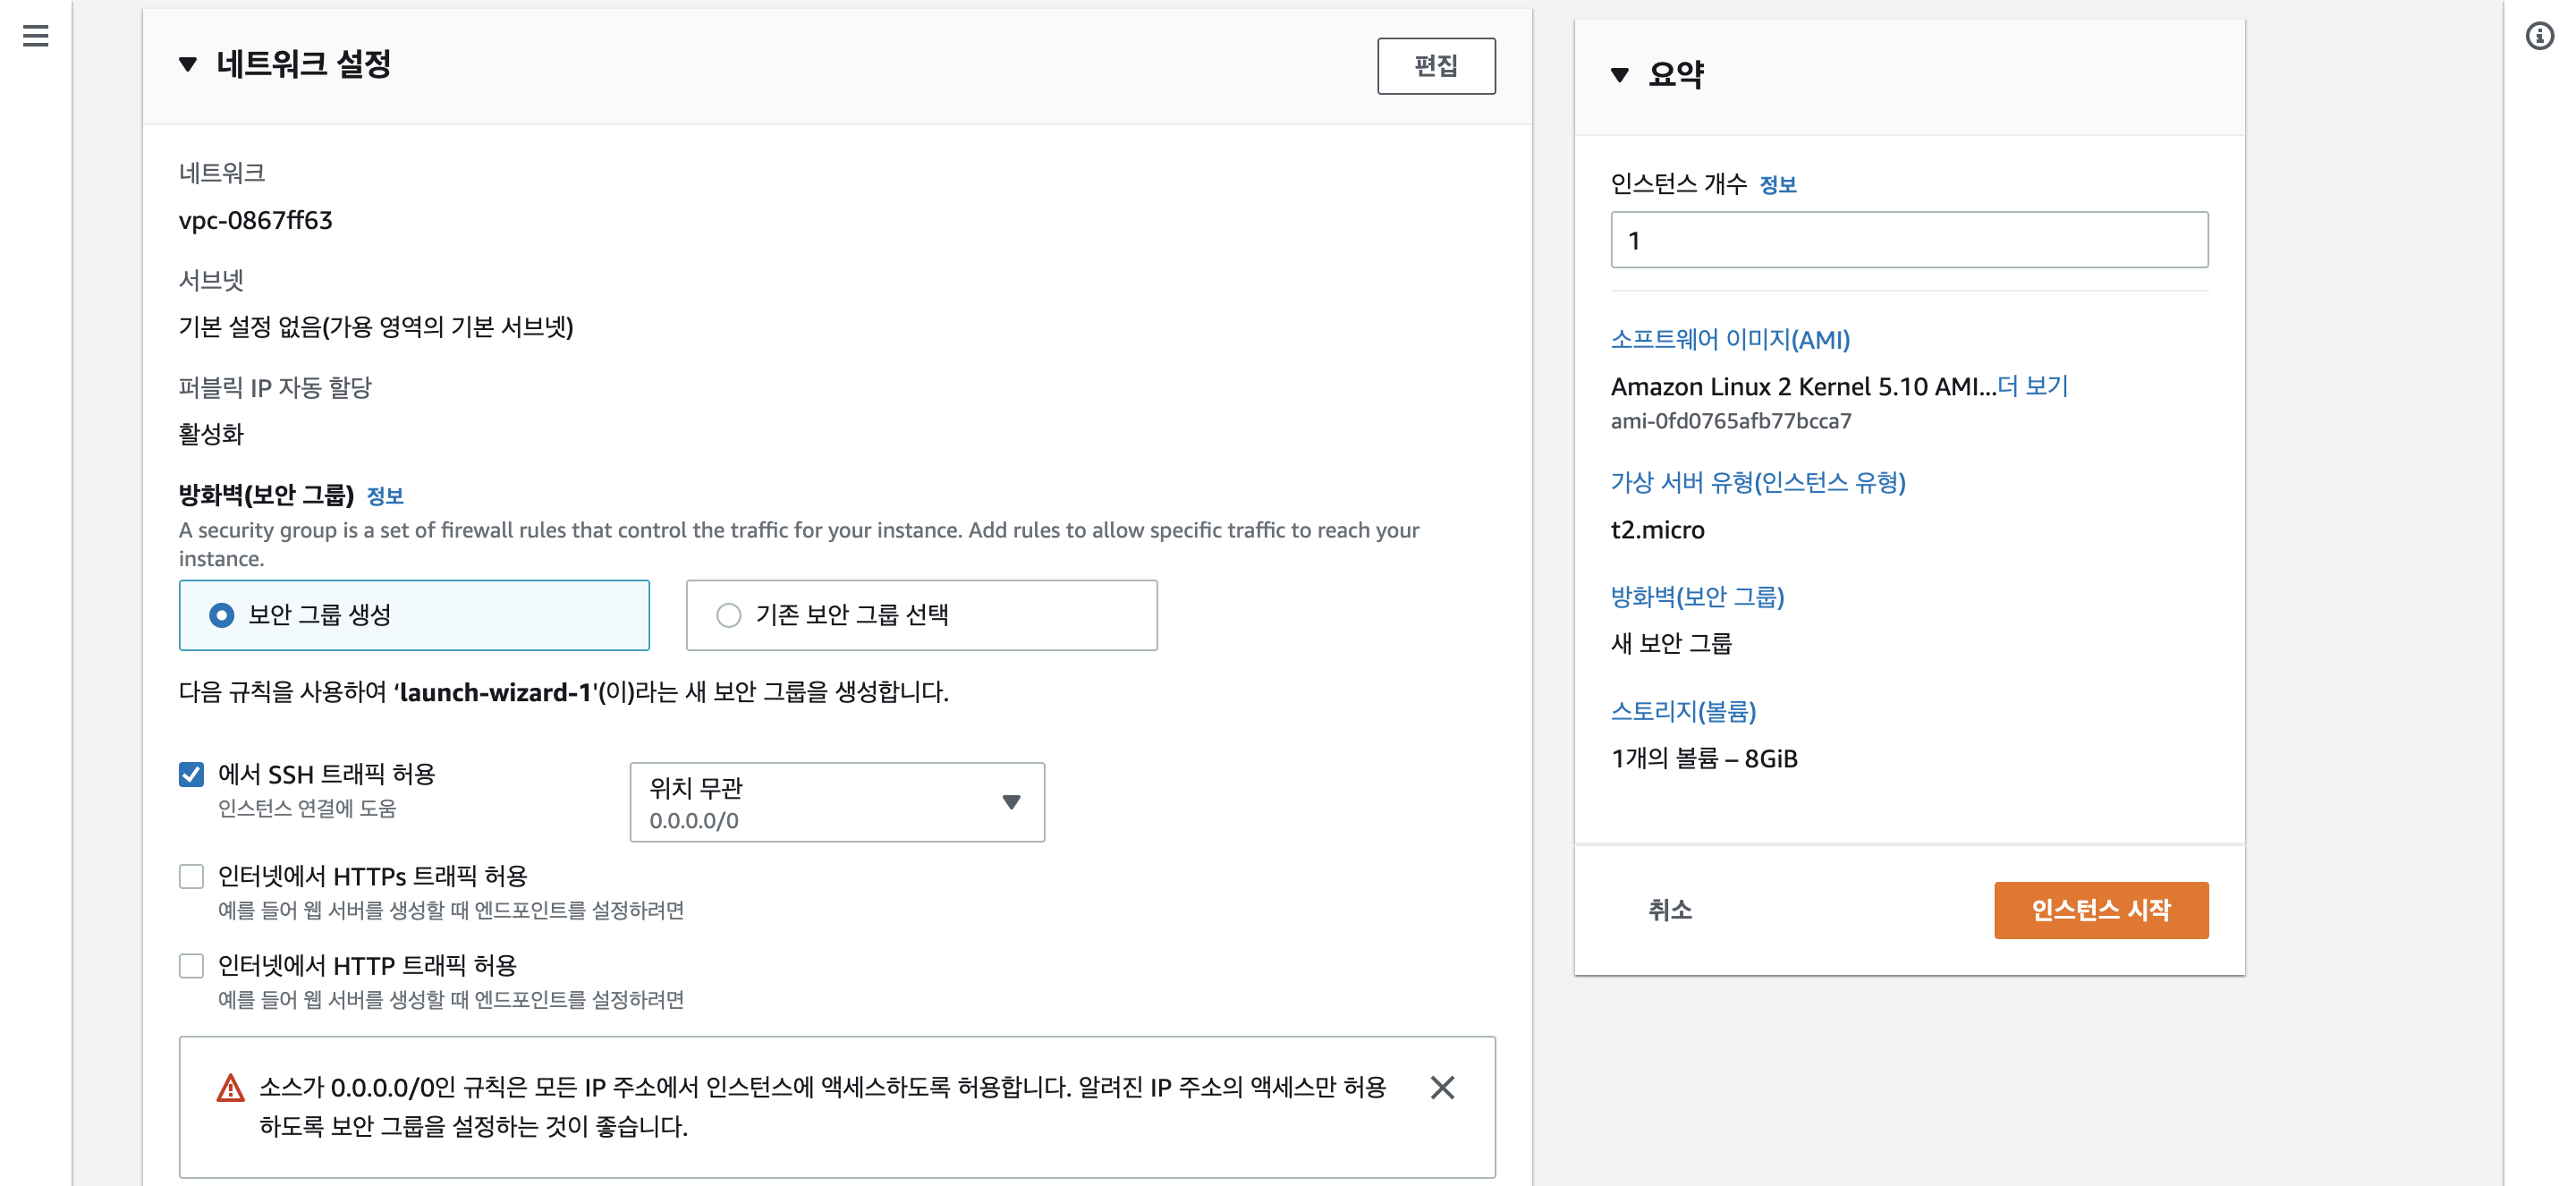The height and width of the screenshot is (1186, 2576).
Task: Enable the HTTPs 트래픽 허용 checkbox
Action: pyautogui.click(x=191, y=876)
